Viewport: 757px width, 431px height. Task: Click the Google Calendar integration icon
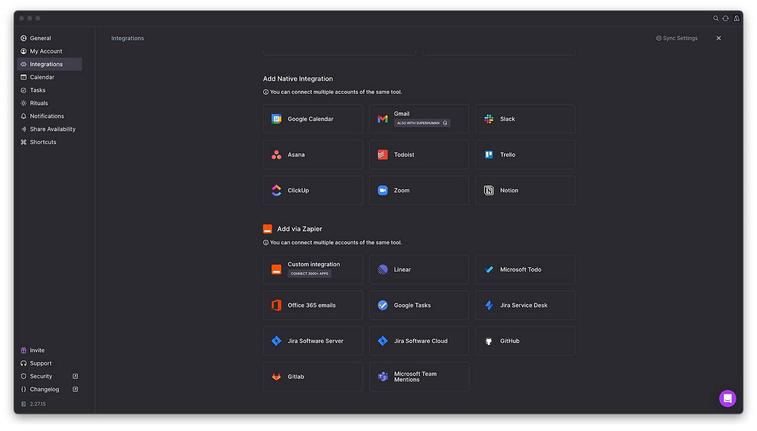point(276,119)
